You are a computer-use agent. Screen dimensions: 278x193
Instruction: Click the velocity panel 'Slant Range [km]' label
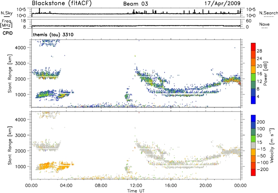[x=10, y=146]
